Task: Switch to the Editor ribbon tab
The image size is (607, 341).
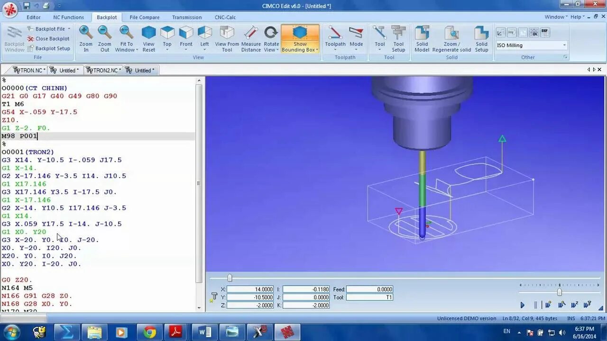Action: (x=34, y=18)
